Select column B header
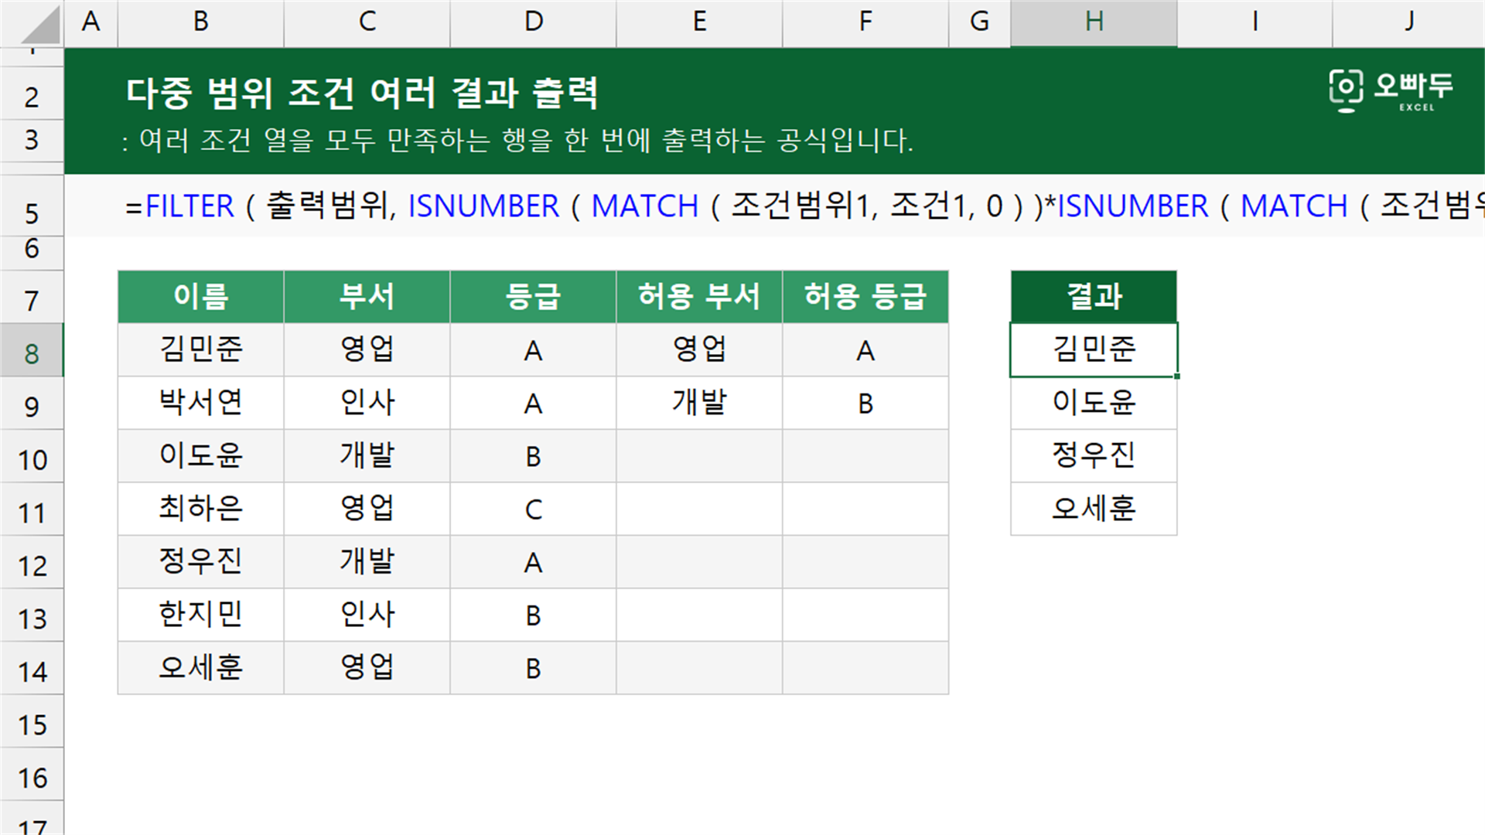Screen dimensions: 1485x835 point(200,22)
